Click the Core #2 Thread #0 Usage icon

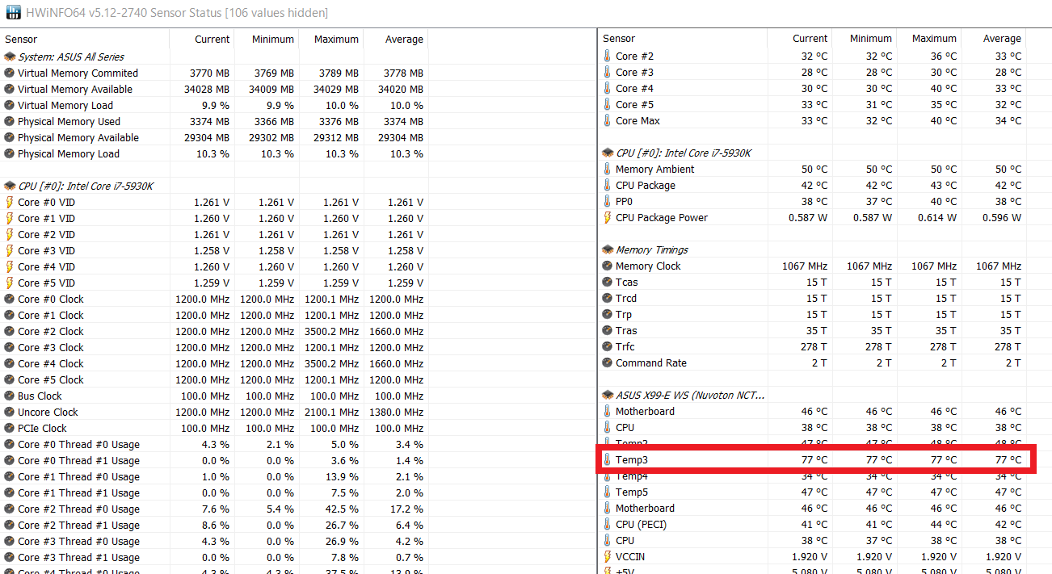click(x=10, y=509)
